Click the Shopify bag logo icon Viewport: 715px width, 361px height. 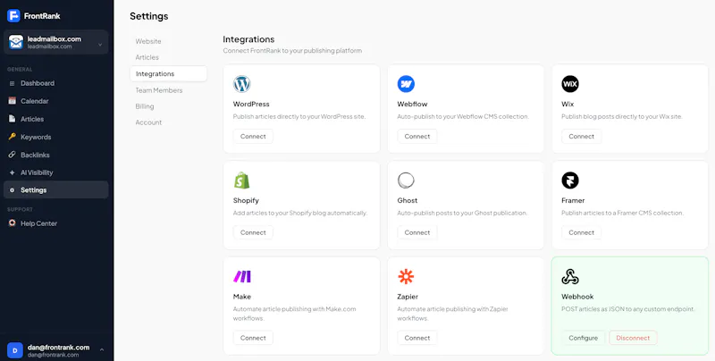(x=241, y=180)
